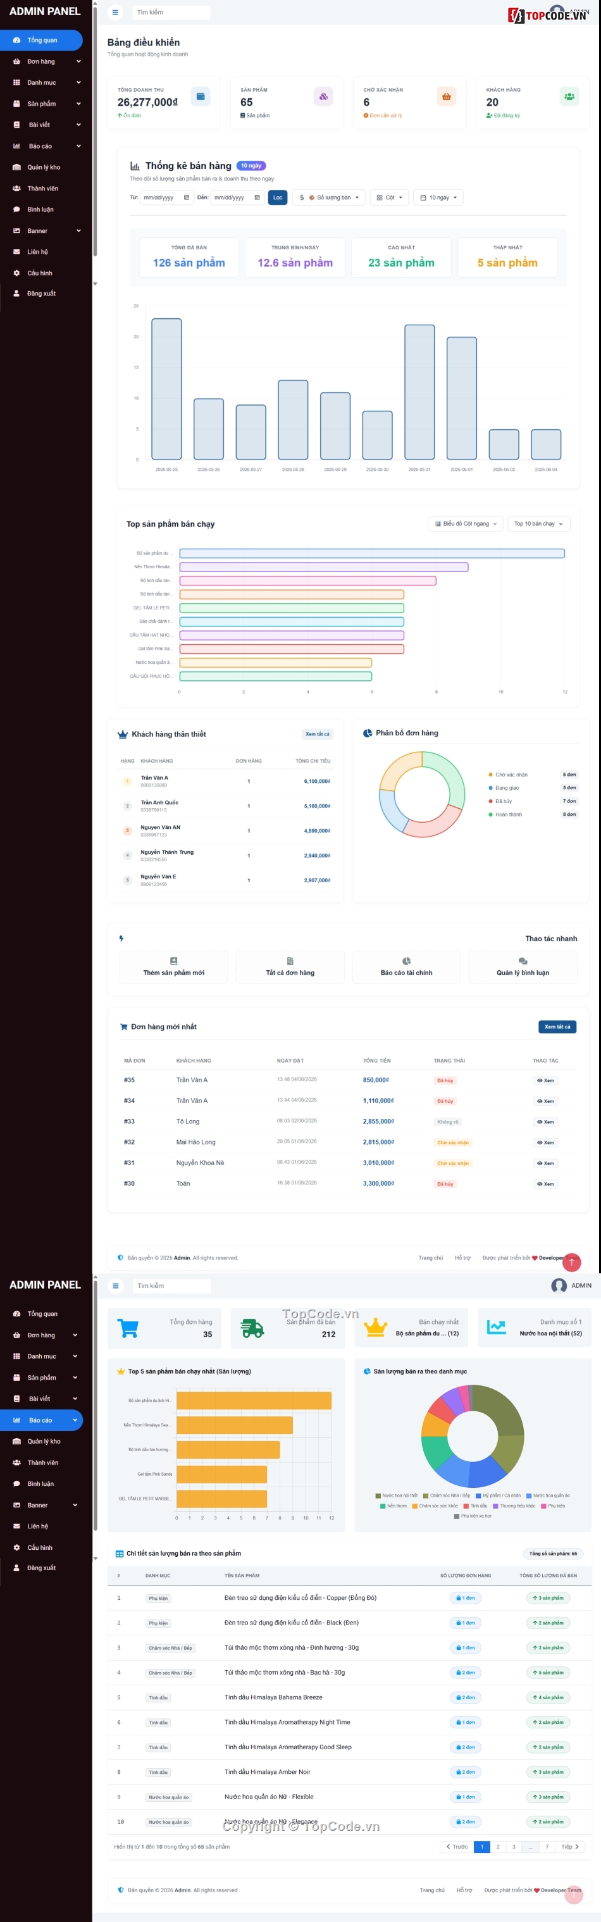Click the basket icon in the Chờ xác nhận card
Viewport: 601px width, 1922px height.
pyautogui.click(x=446, y=96)
